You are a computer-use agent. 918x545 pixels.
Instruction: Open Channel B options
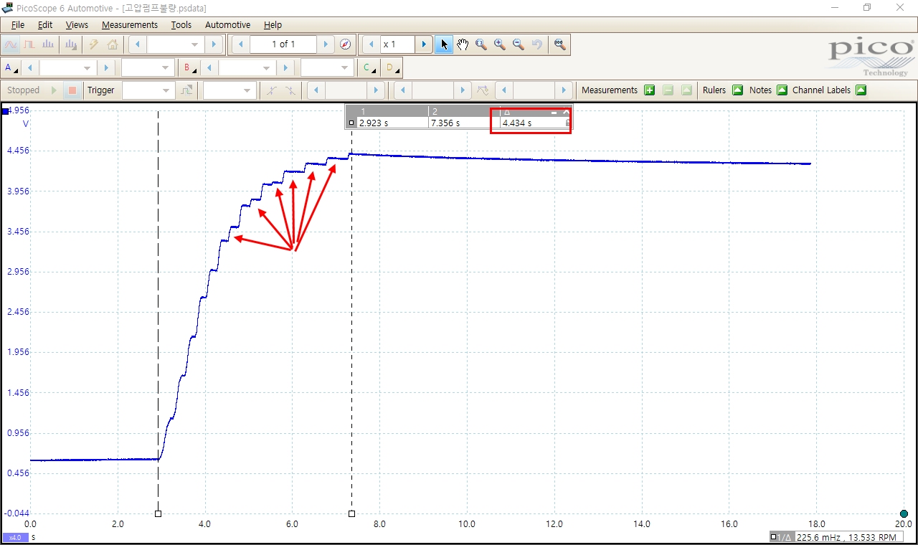189,68
